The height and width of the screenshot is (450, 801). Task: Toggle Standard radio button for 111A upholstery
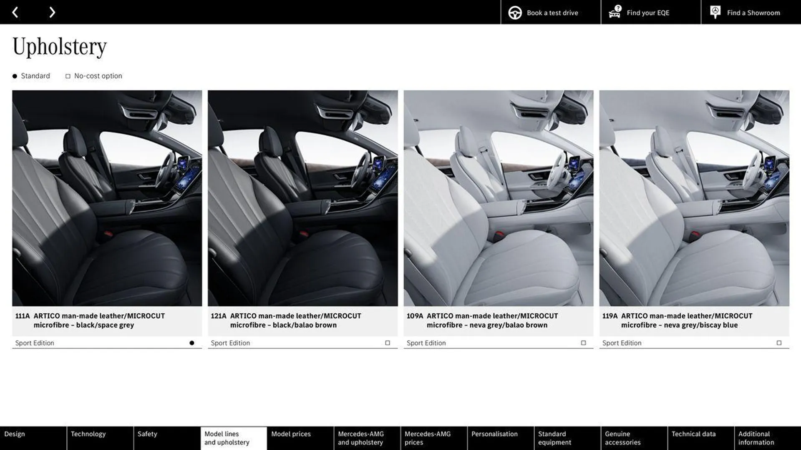click(x=193, y=342)
